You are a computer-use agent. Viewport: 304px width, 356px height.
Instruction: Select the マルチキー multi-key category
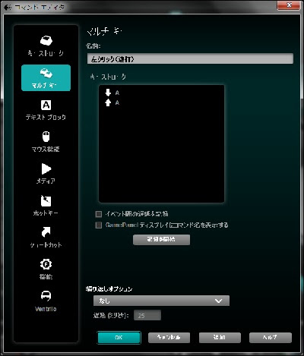(x=46, y=77)
